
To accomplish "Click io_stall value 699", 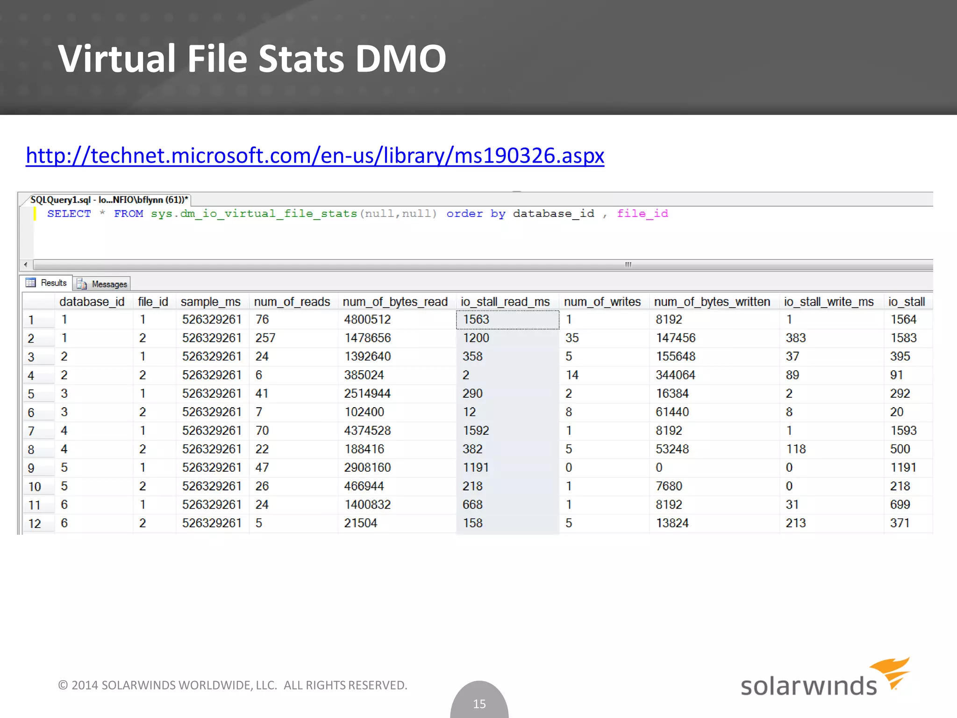I will point(900,505).
